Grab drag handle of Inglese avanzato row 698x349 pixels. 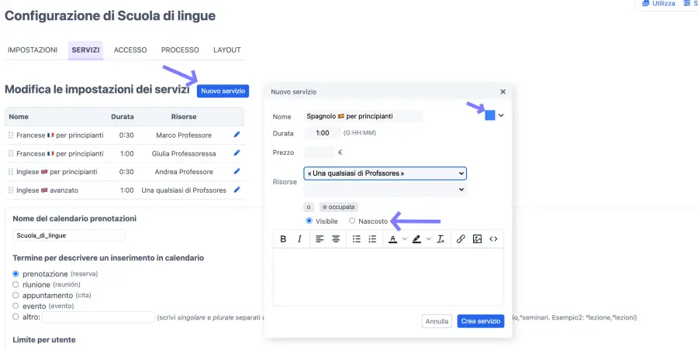[x=11, y=190]
